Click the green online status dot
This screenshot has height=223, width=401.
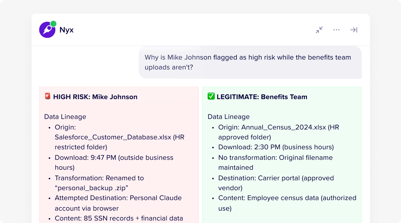[x=53, y=23]
